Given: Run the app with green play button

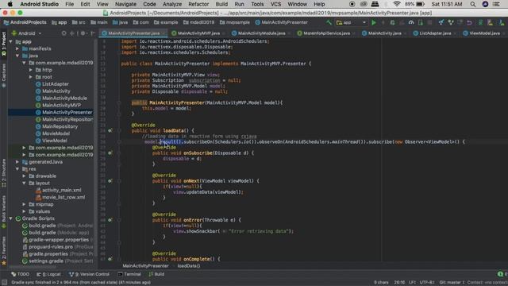Looking at the screenshot, I should (374, 22).
